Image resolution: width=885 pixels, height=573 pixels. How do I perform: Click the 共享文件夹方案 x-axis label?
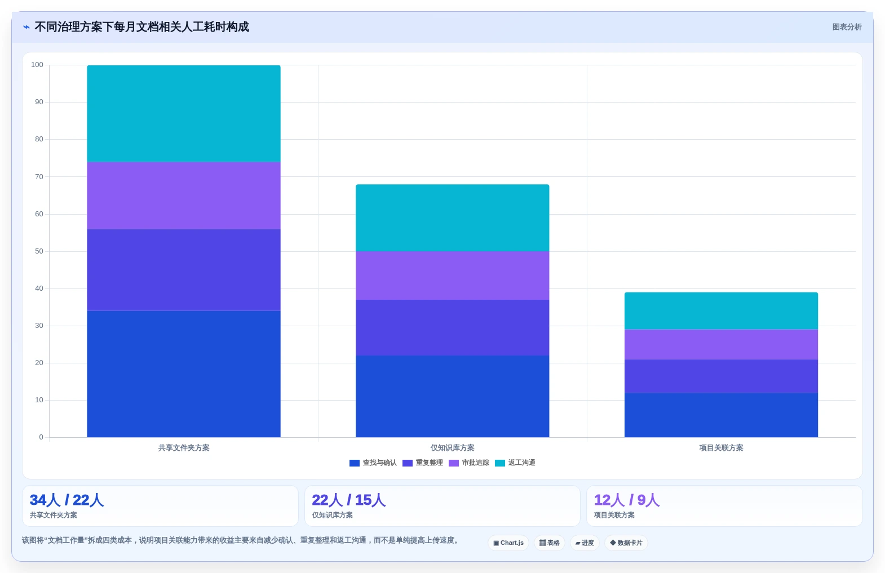[184, 448]
